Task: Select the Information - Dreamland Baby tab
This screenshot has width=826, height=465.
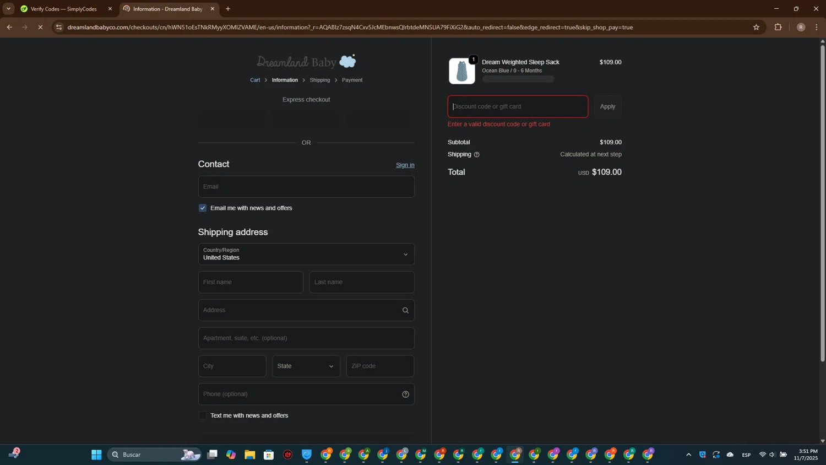Action: pos(168,9)
